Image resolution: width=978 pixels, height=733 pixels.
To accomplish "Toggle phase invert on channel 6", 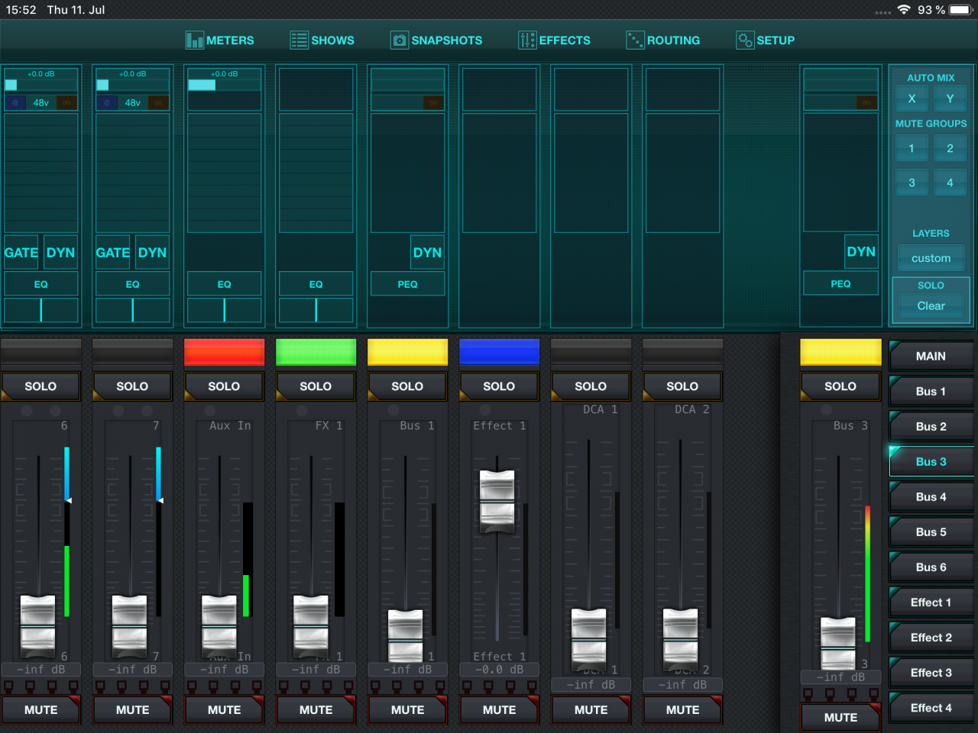I will click(15, 102).
